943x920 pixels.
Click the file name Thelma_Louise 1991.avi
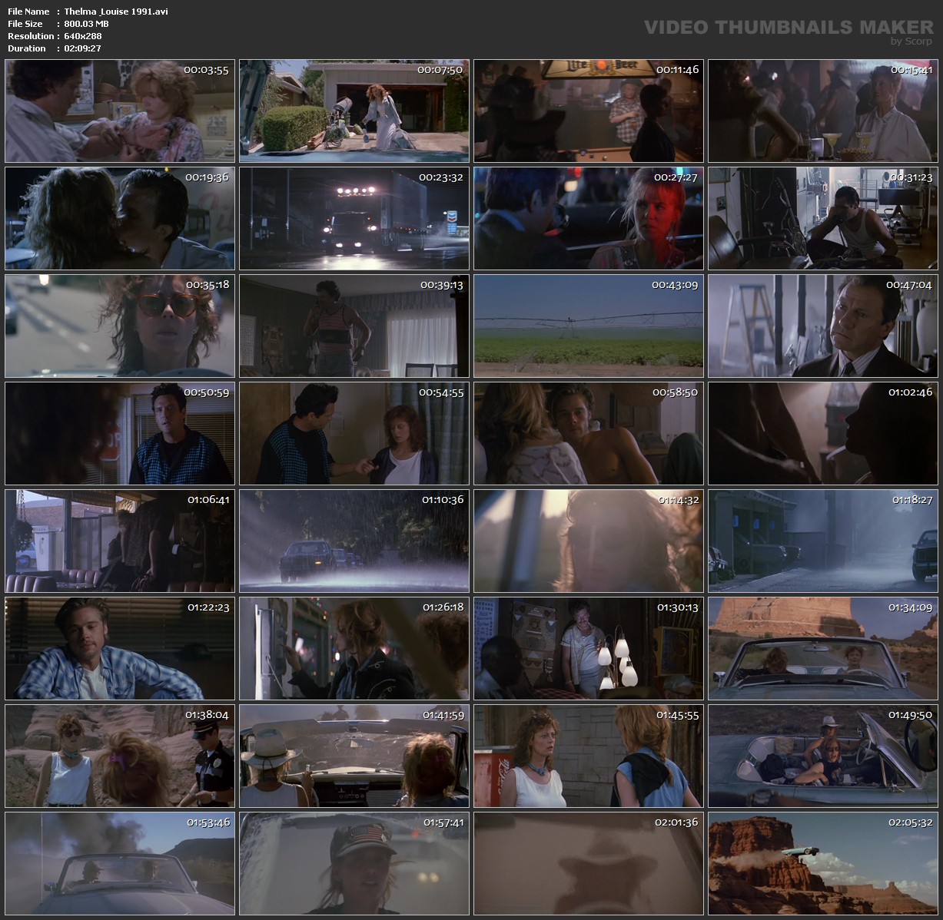(116, 12)
